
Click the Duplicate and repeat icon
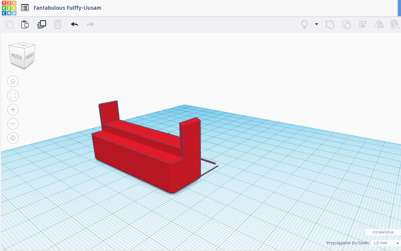pos(42,24)
